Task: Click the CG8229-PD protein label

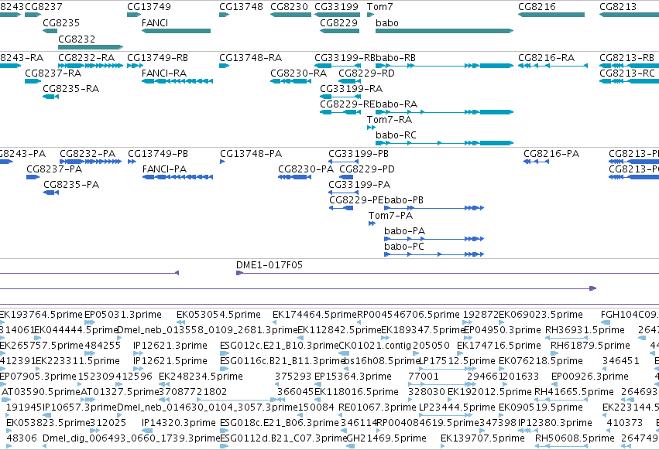Action: point(367,169)
